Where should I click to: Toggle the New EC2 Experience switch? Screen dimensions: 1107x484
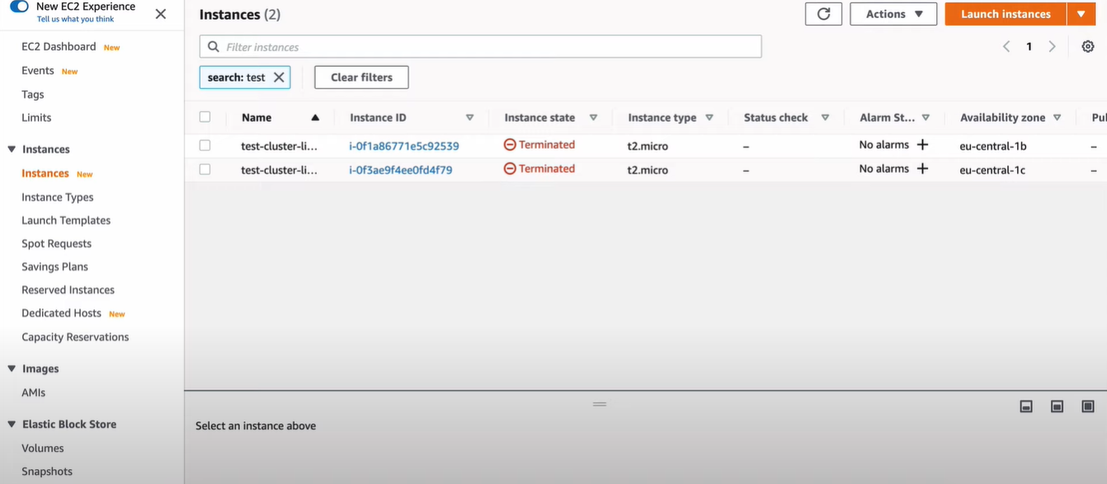[x=19, y=7]
